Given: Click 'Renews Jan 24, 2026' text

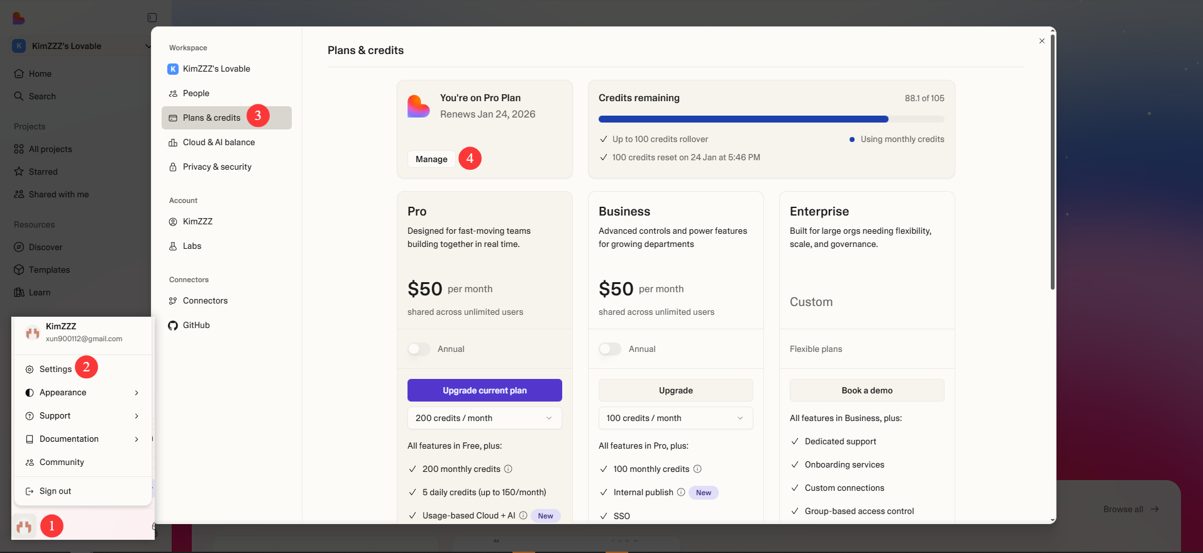Looking at the screenshot, I should click(488, 114).
